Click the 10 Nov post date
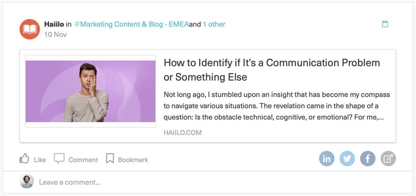 55,34
